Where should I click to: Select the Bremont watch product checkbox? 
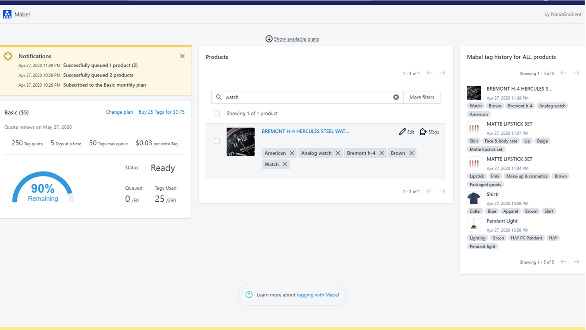(217, 141)
